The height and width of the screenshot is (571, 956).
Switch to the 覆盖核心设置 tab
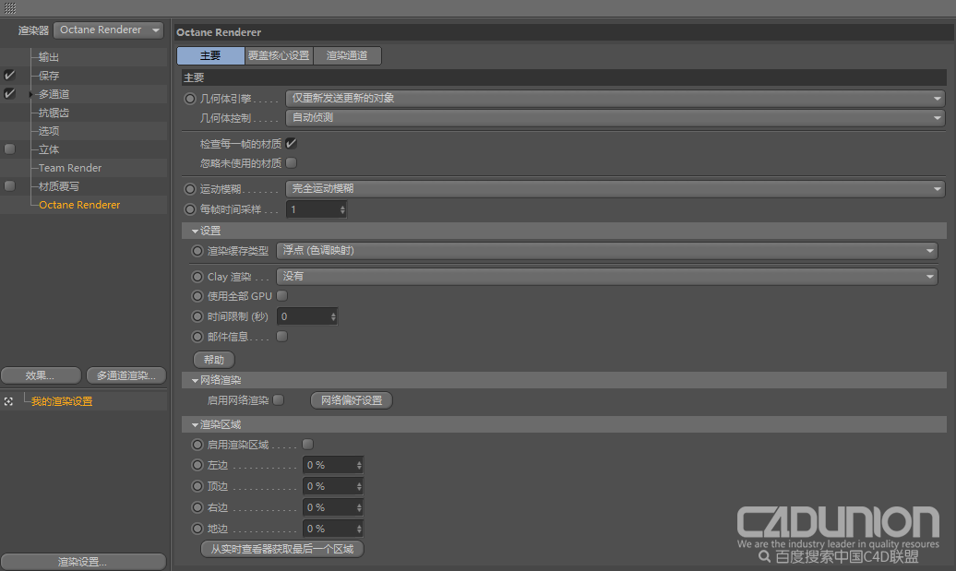279,55
